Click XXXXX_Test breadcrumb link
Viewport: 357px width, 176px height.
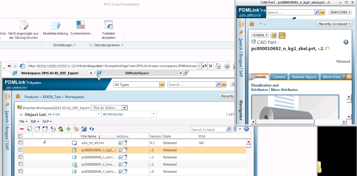coord(52,97)
